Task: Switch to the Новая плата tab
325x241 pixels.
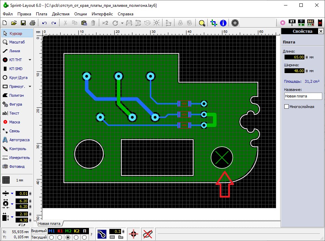Action: coord(49,224)
